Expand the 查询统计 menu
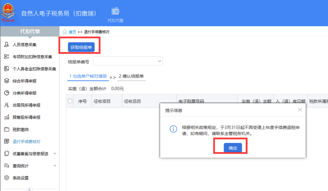Screen dimensions: 328x191 pos(55,166)
